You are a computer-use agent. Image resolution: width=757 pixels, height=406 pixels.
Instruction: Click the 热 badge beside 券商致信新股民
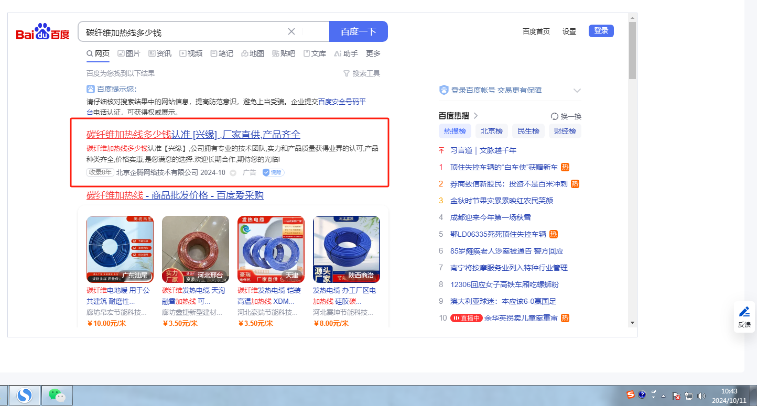[575, 184]
